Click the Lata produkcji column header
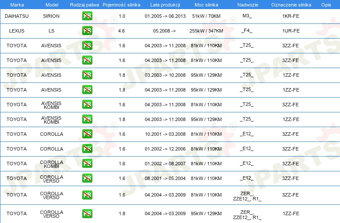The height and width of the screenshot is (223, 340). click(165, 5)
